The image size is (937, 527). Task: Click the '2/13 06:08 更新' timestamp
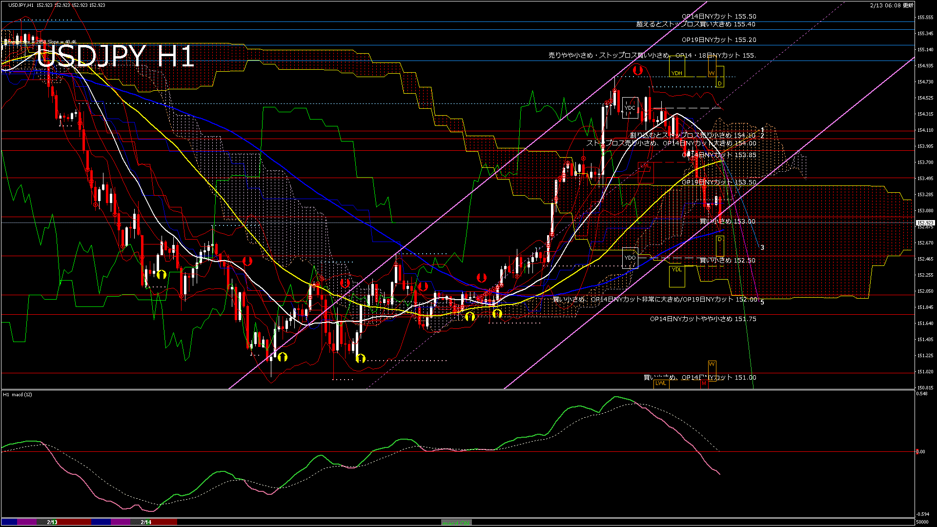tap(892, 5)
